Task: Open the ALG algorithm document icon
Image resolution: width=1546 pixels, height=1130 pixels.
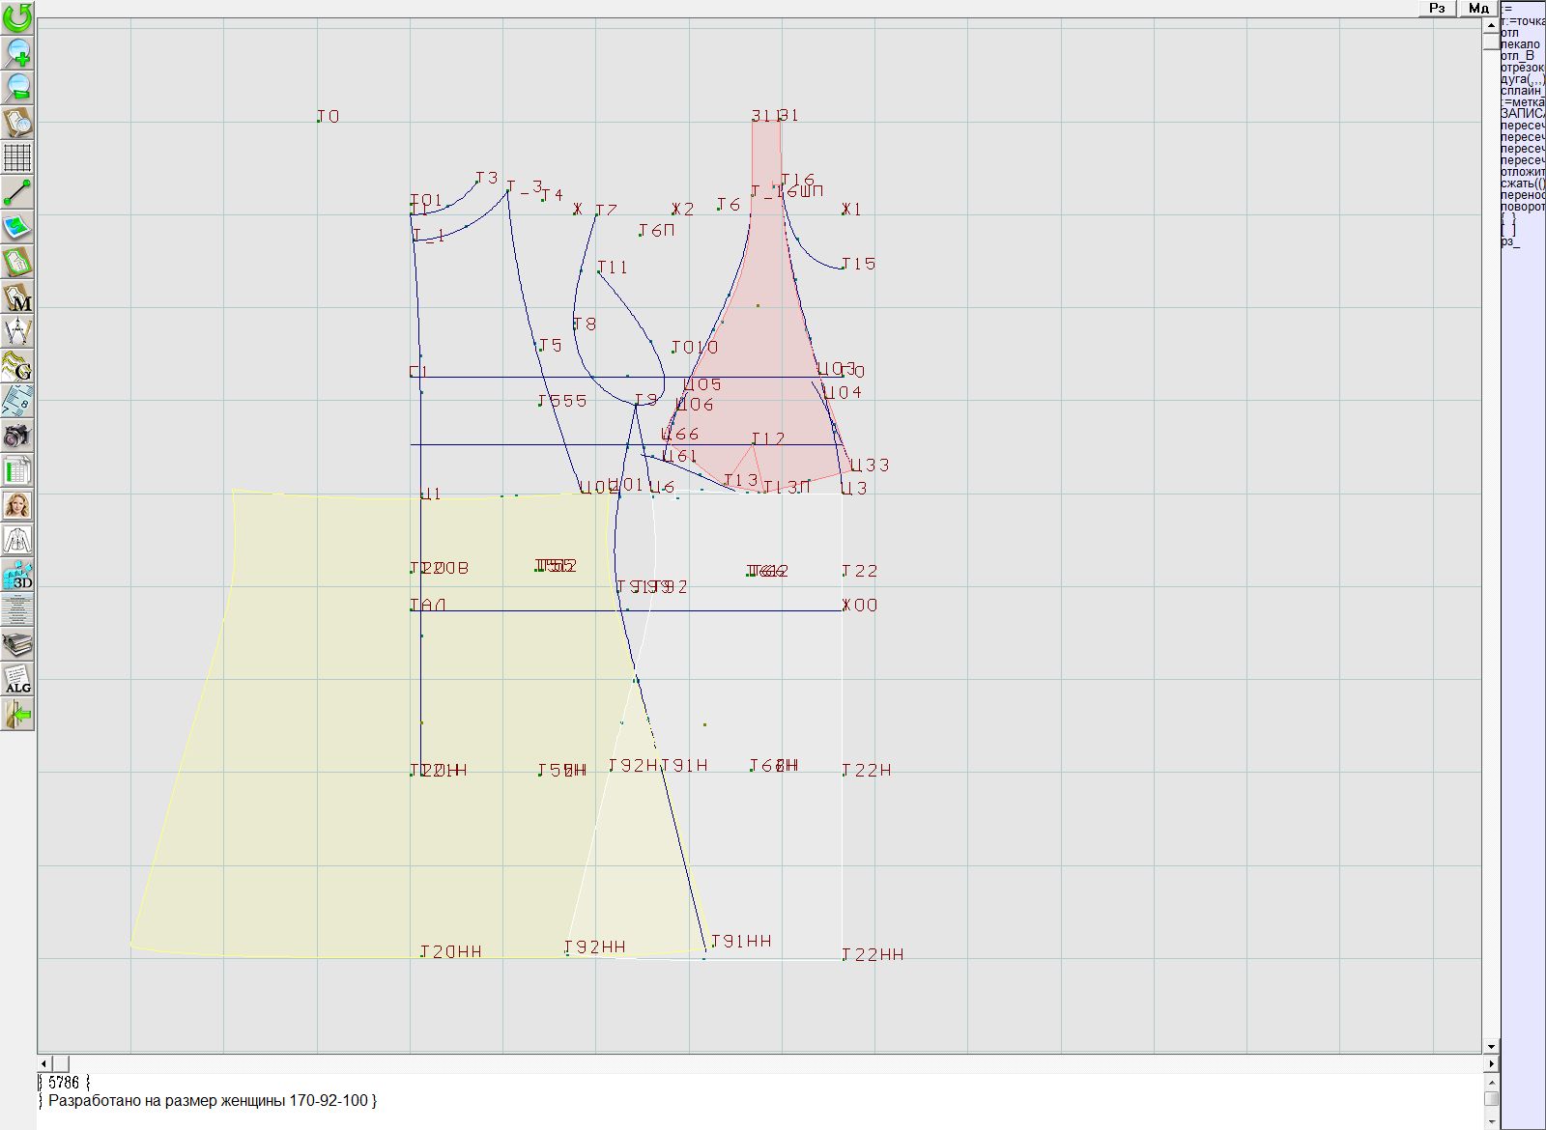Action: (17, 679)
